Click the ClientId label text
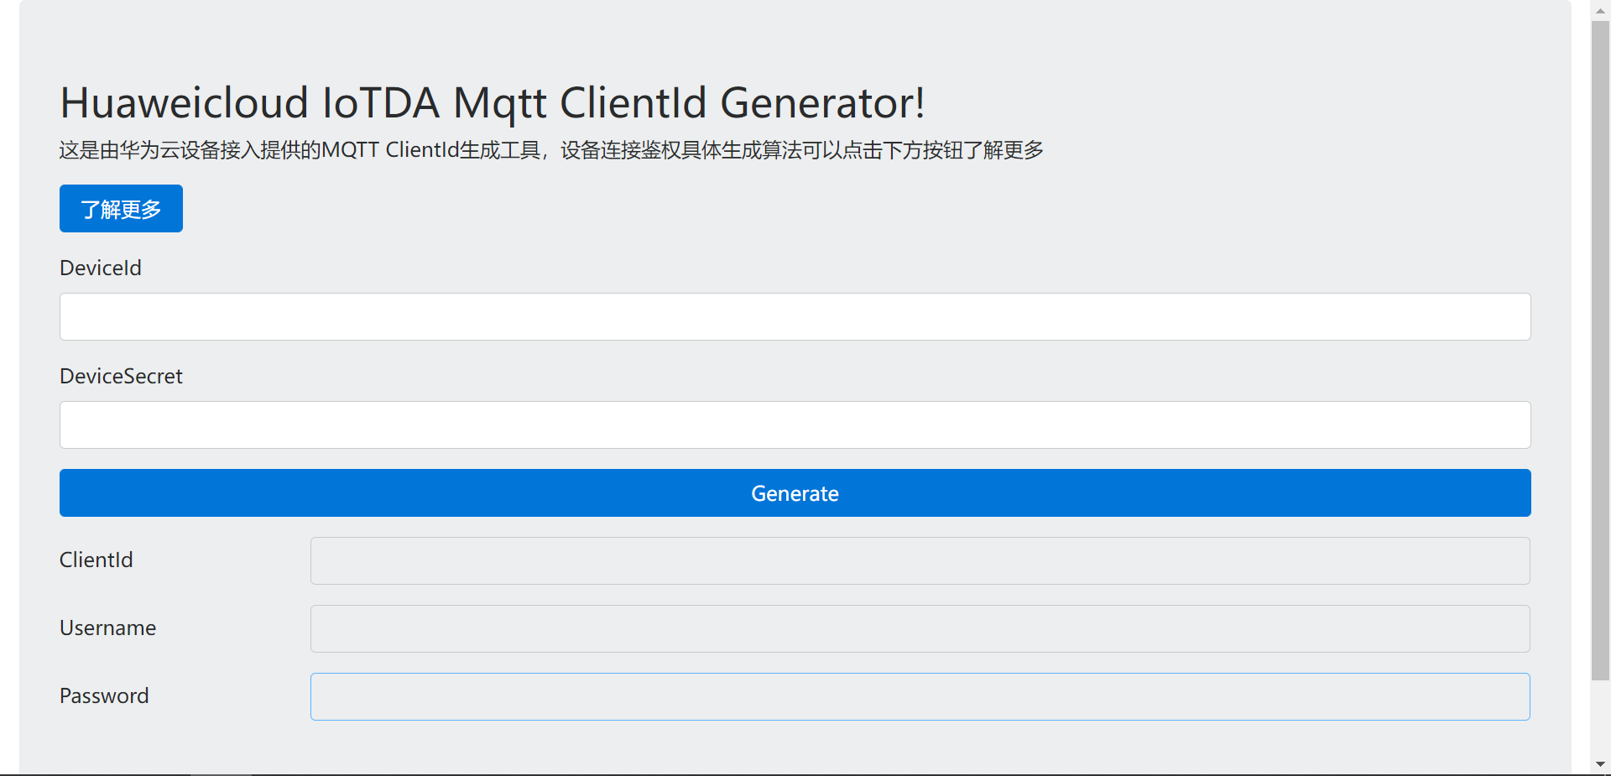Screen dimensions: 1611x776 click(96, 560)
